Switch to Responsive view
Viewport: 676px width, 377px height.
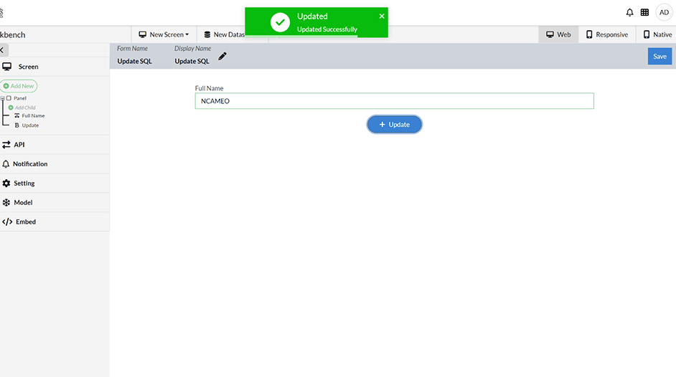click(606, 34)
